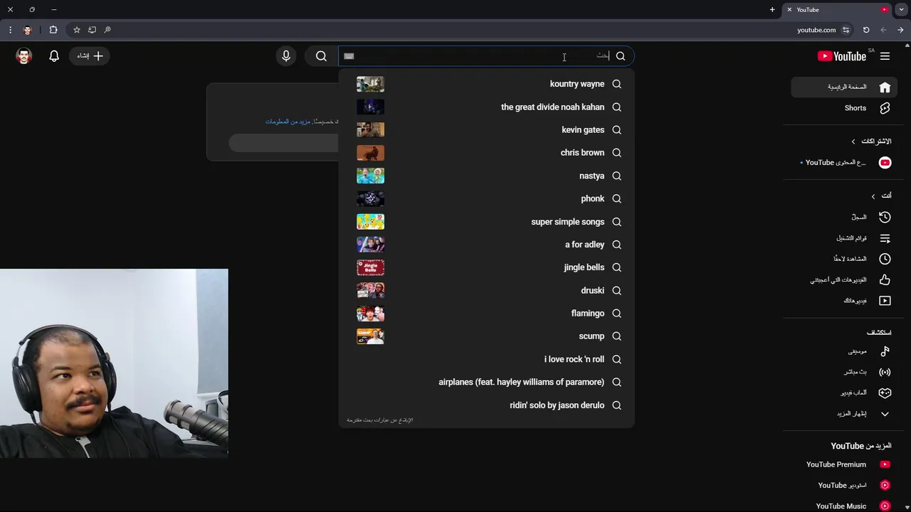Open Liked videos in sidebar
The height and width of the screenshot is (512, 911).
[x=844, y=279]
